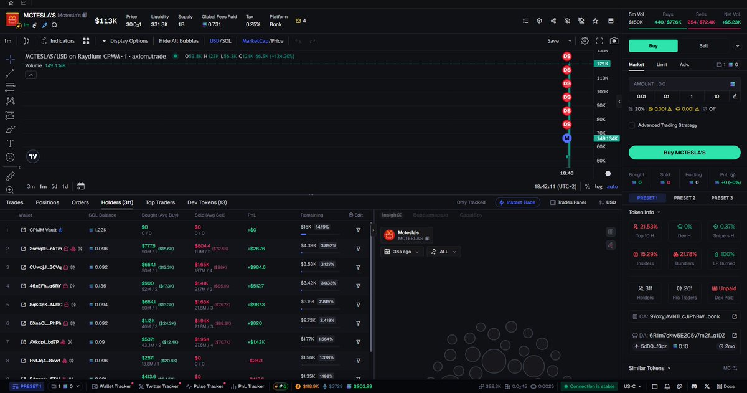Image resolution: width=747 pixels, height=393 pixels.
Task: Toggle percent scale on chart
Action: 587,186
